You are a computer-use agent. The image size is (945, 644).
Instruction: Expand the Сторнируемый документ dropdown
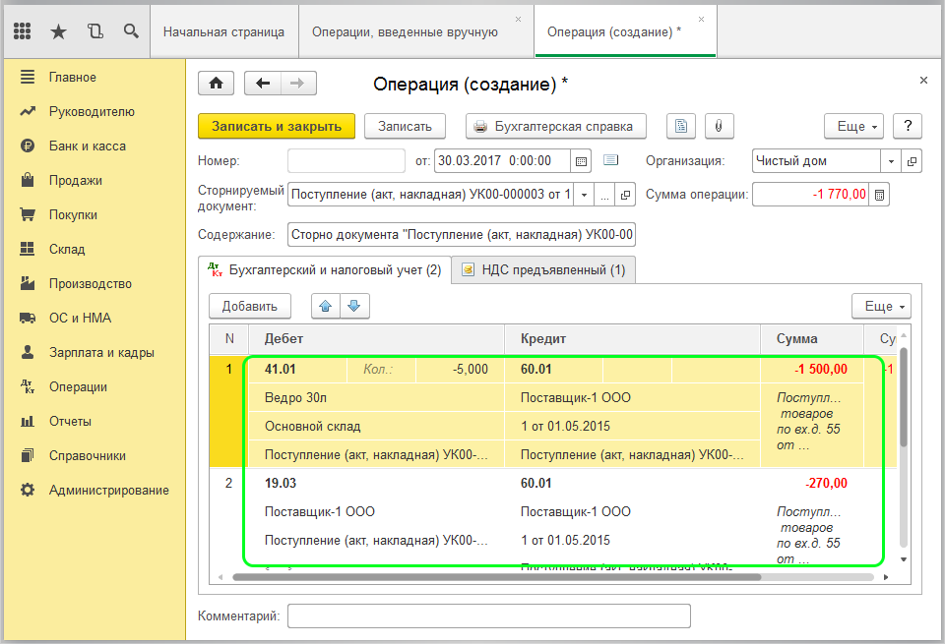tap(583, 195)
